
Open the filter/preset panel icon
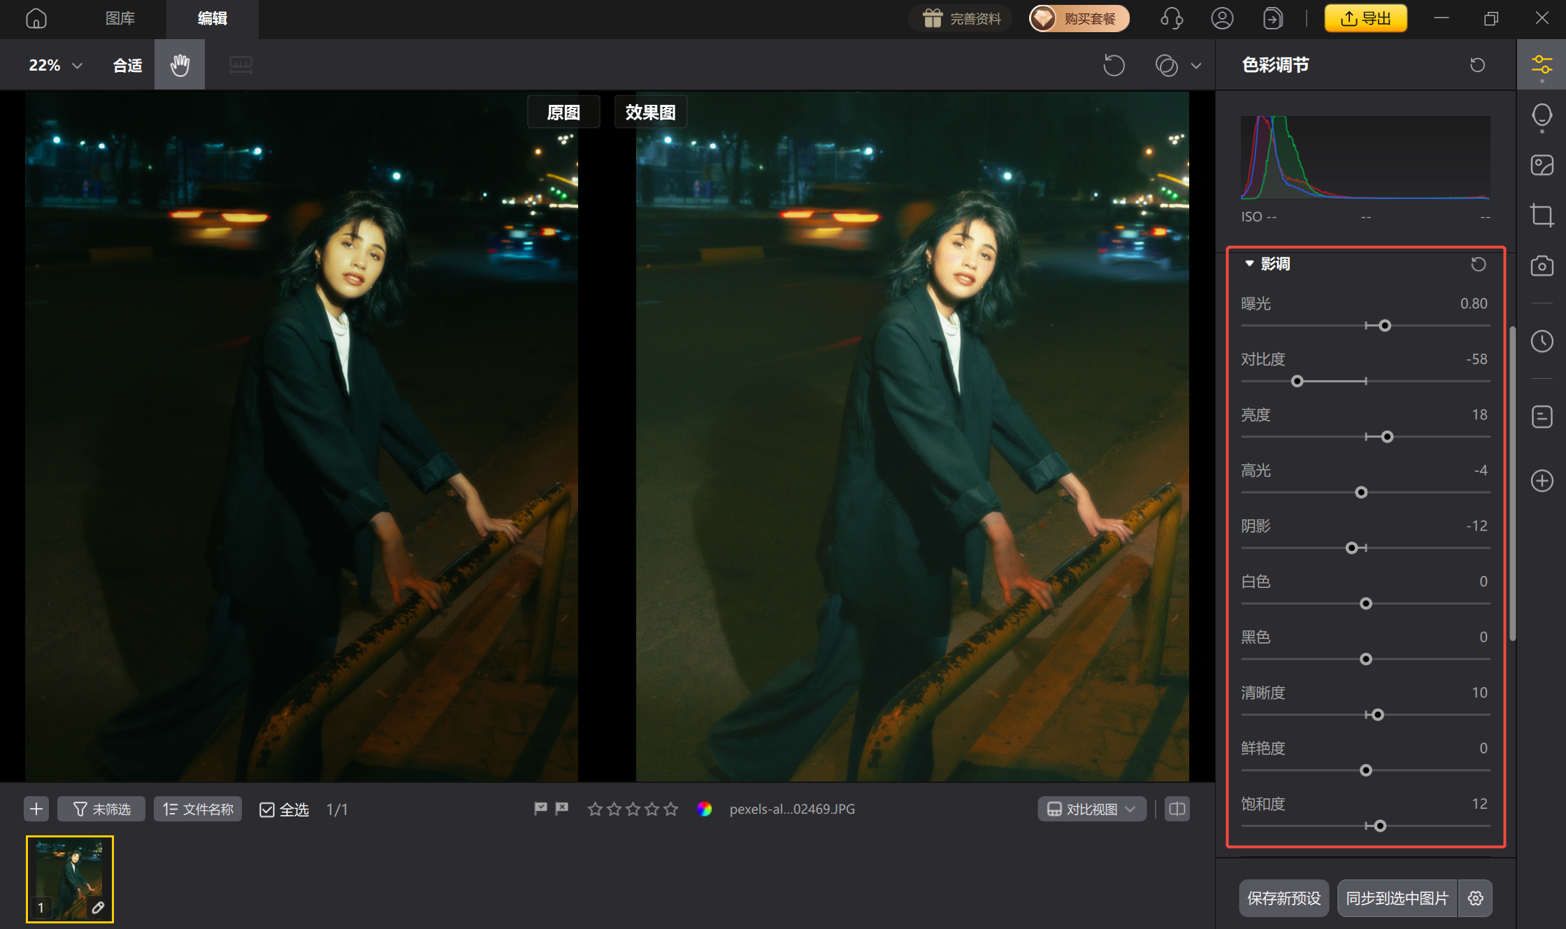click(x=1542, y=165)
